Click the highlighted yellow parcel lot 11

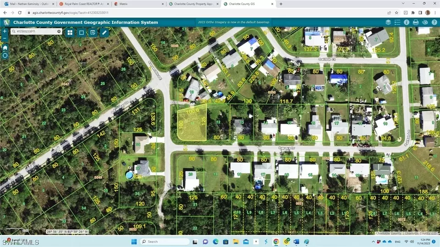tap(192, 123)
